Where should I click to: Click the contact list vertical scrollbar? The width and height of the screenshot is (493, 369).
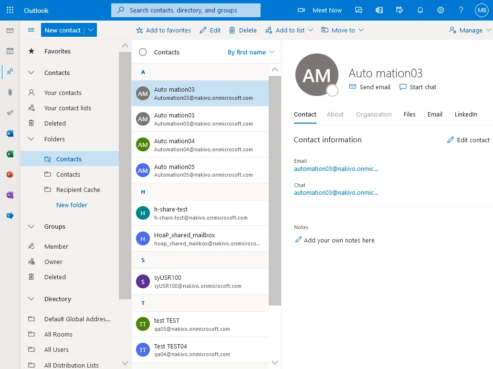275,191
